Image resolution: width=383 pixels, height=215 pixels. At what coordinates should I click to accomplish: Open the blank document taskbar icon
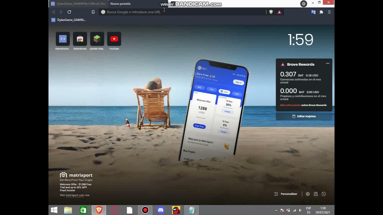tap(130, 210)
